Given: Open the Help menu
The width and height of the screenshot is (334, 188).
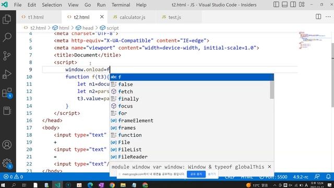Looking at the screenshot, I should click(x=141, y=5).
